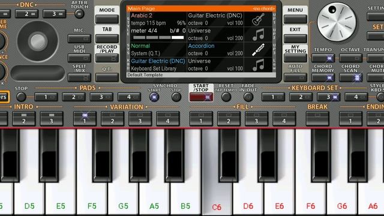Open the MENU button

click(295, 19)
